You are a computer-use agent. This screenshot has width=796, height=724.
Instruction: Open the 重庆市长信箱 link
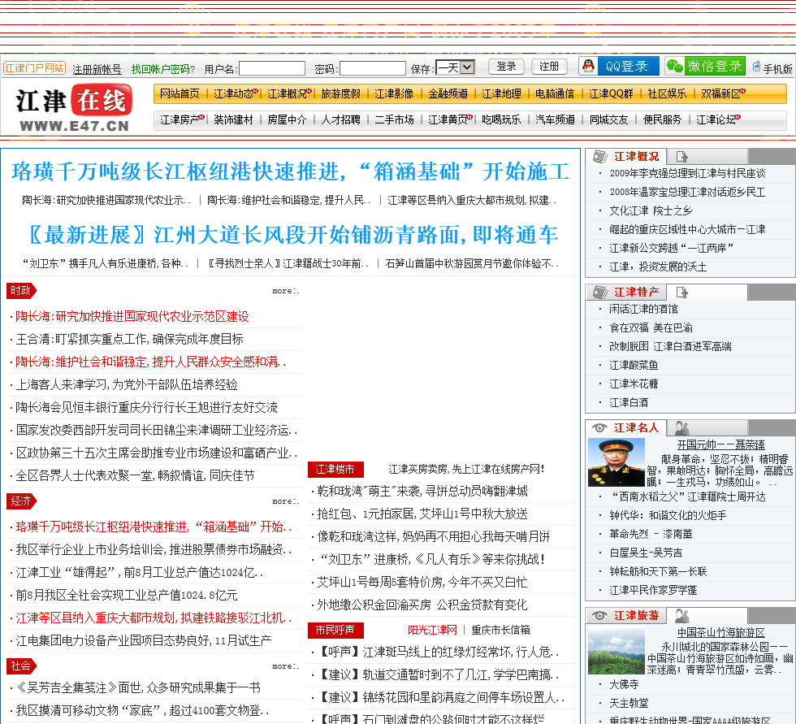(x=500, y=630)
